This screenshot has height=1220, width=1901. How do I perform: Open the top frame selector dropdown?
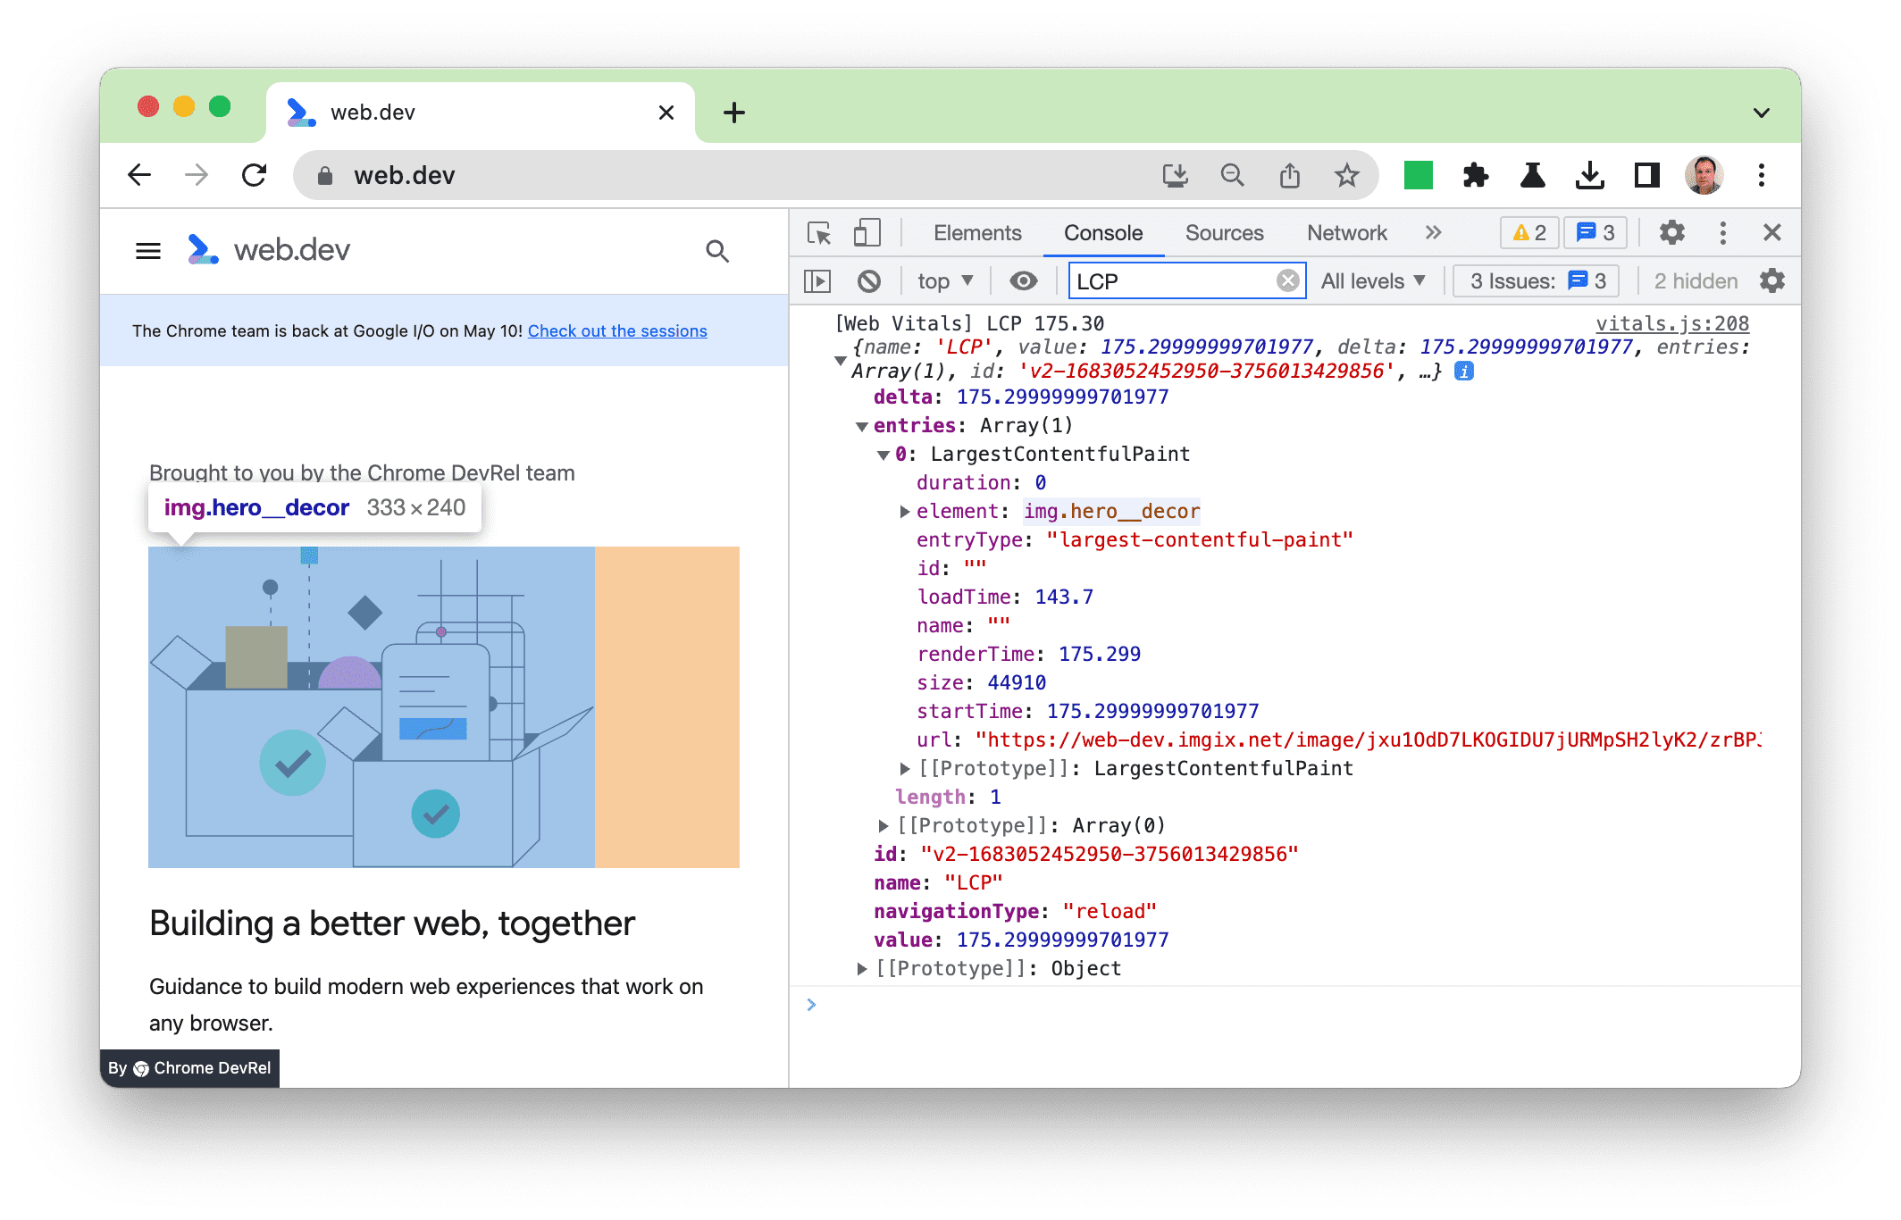pyautogui.click(x=943, y=282)
